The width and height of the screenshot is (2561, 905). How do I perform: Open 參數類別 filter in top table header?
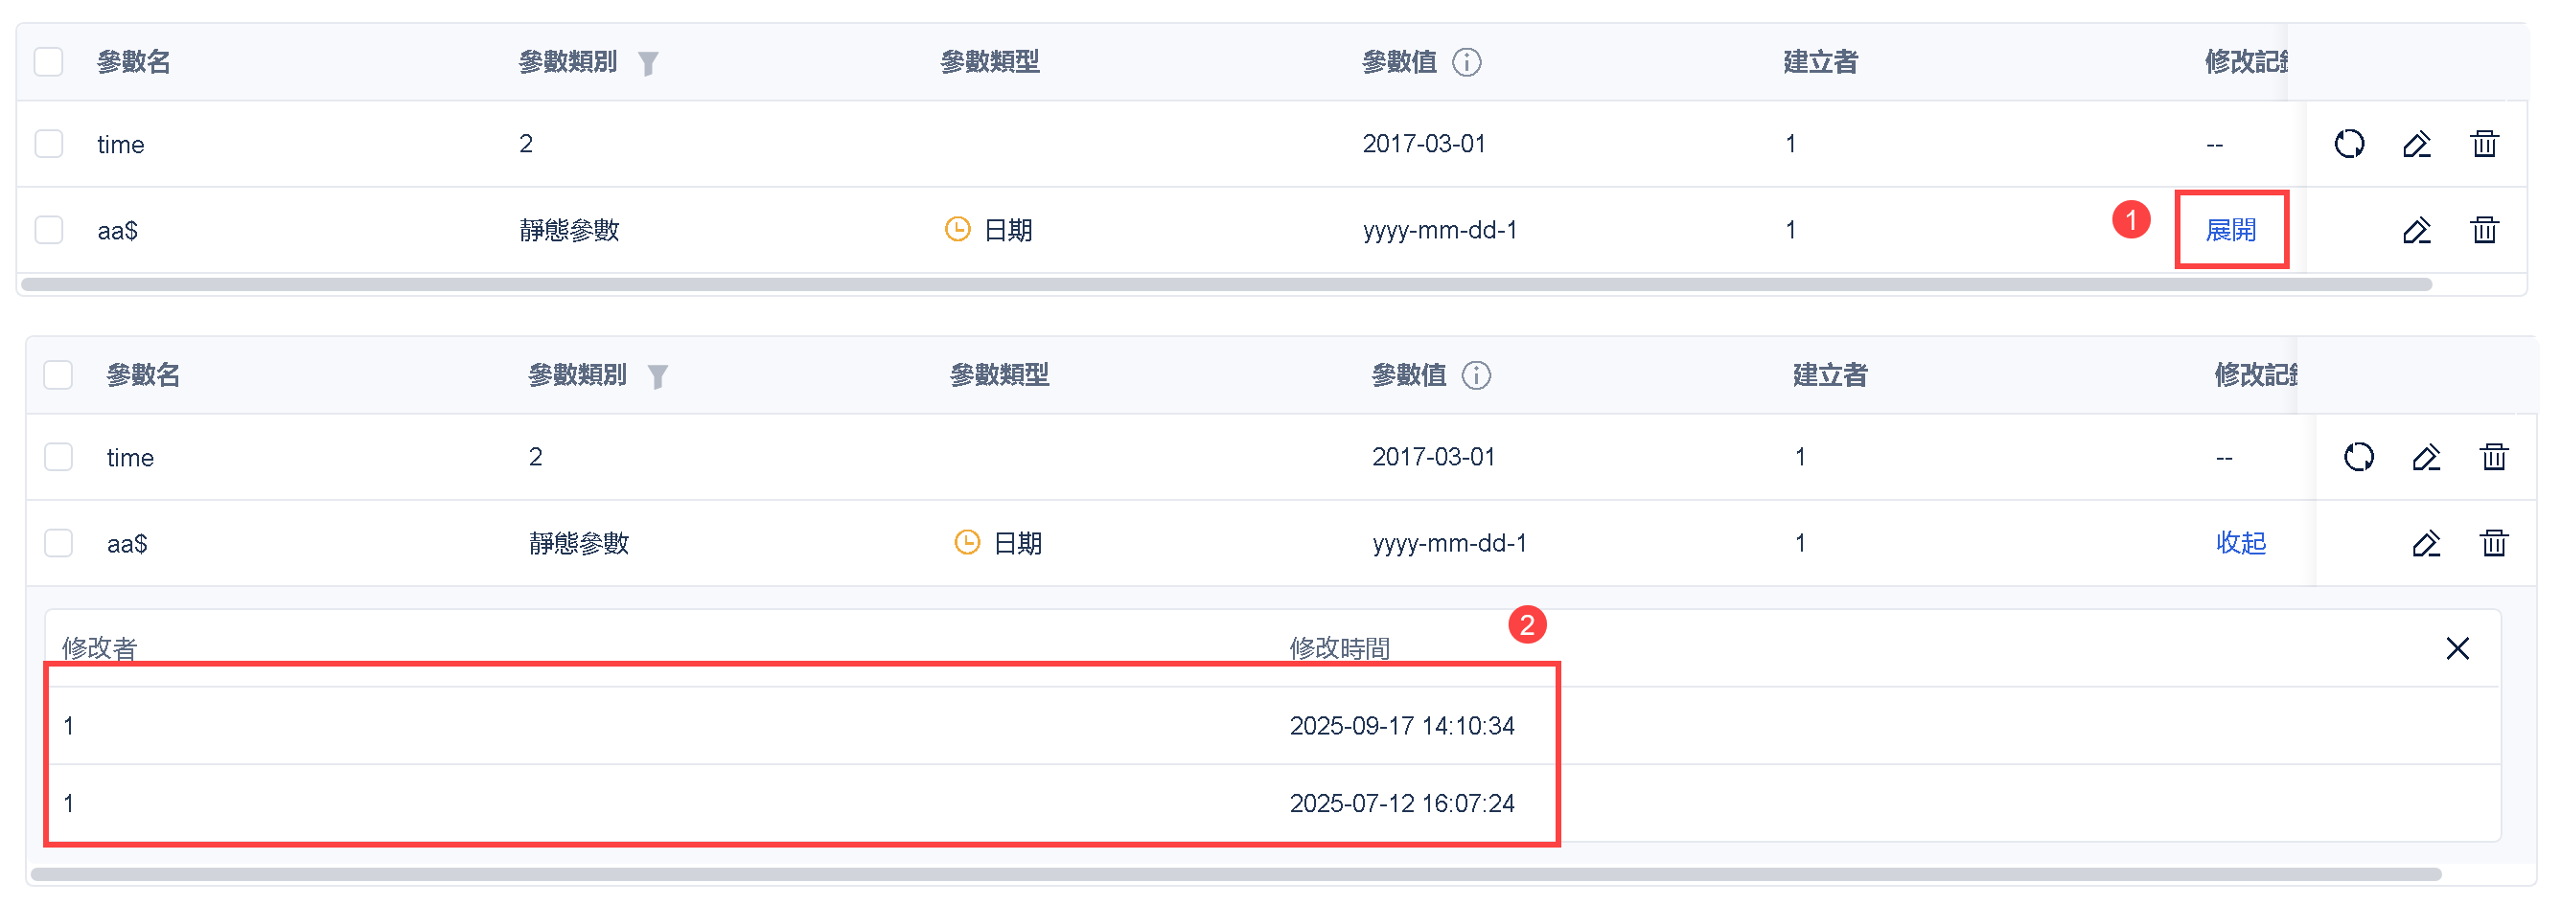pyautogui.click(x=648, y=63)
